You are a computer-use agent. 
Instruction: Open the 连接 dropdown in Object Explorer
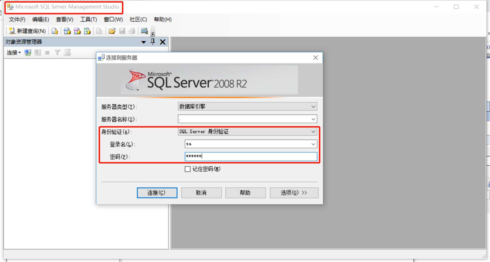point(14,53)
